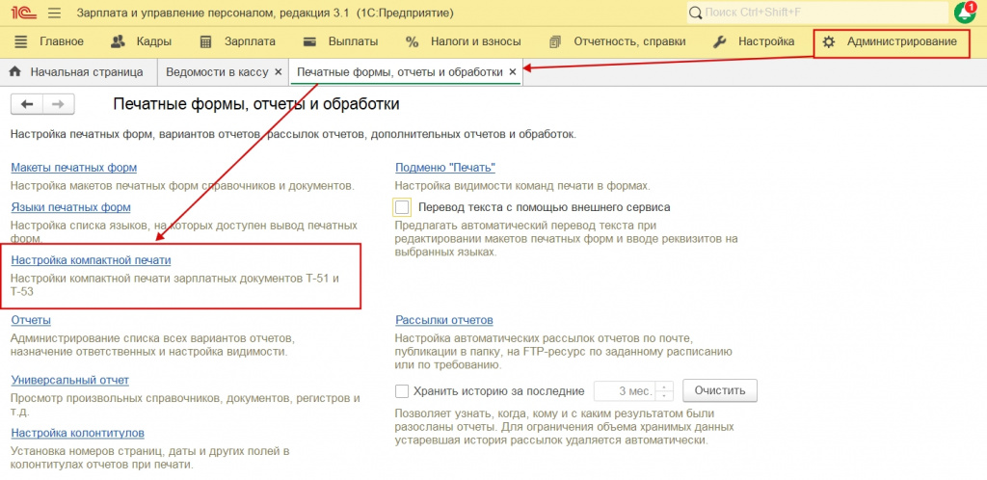Open Макеты печатных форм link

[73, 168]
